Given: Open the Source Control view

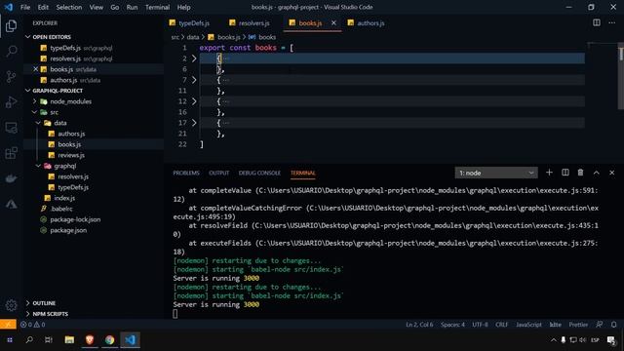Looking at the screenshot, I should coord(11,76).
